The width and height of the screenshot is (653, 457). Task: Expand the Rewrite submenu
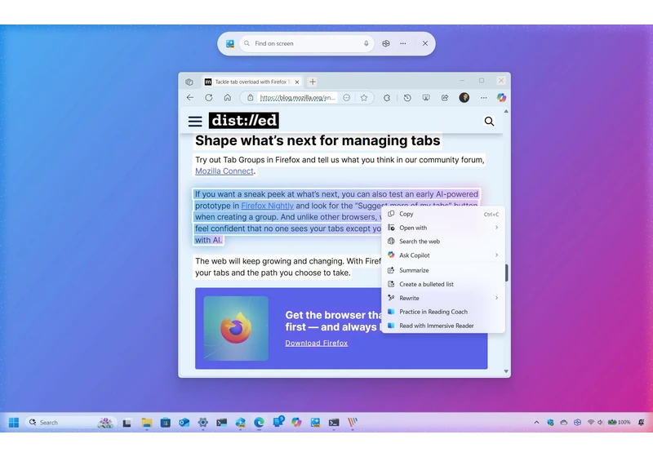pos(443,298)
